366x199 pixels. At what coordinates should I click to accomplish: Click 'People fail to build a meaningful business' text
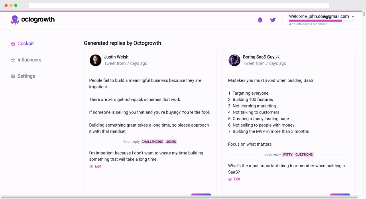pyautogui.click(x=145, y=84)
